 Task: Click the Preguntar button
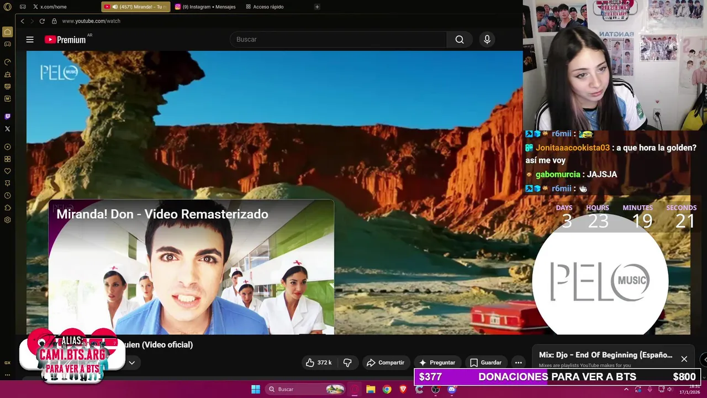(x=437, y=363)
